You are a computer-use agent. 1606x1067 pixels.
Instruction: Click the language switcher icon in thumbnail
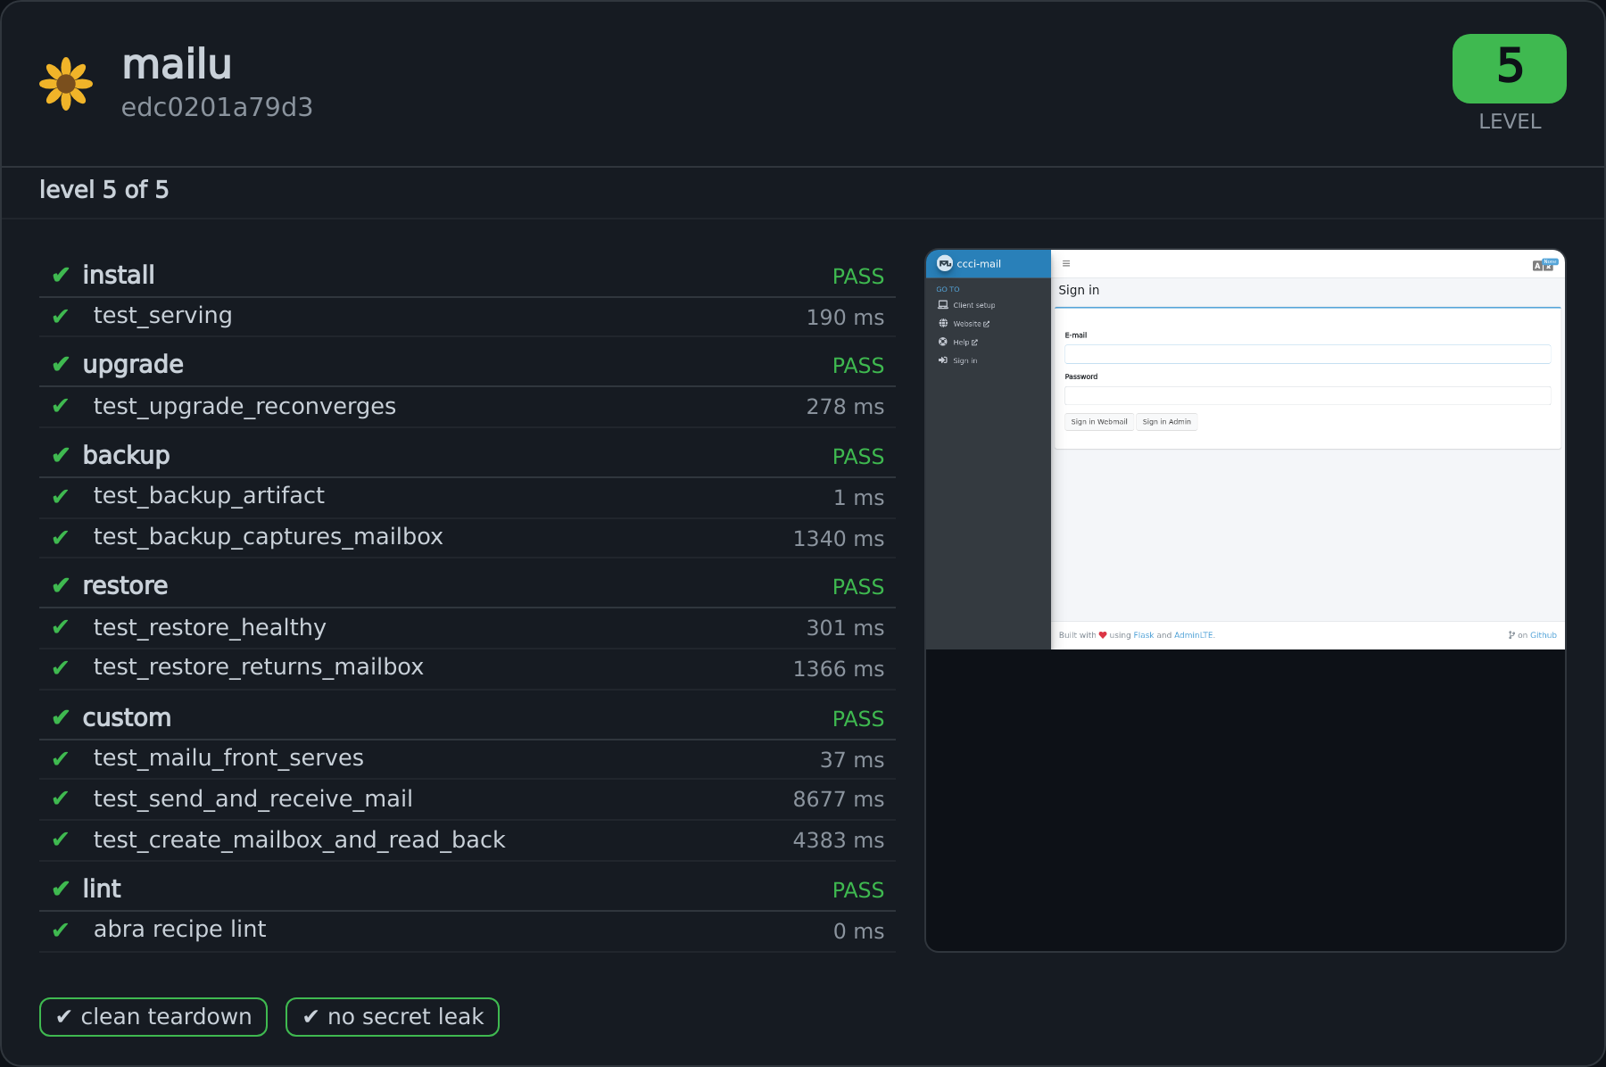pos(1544,265)
